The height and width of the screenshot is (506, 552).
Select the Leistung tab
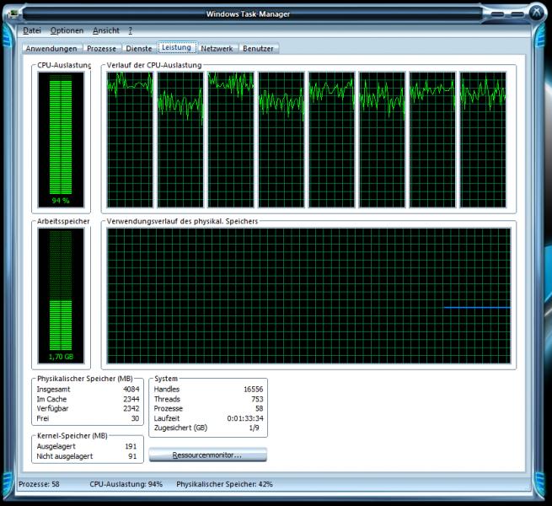[177, 47]
